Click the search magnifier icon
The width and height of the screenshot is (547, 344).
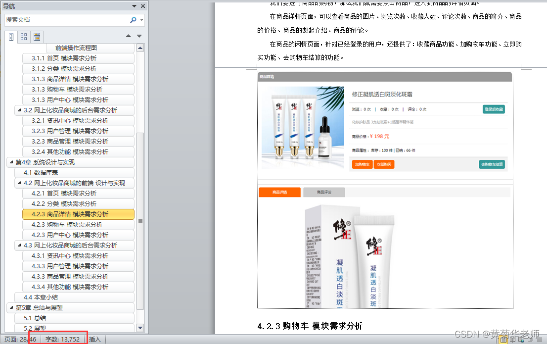133,20
